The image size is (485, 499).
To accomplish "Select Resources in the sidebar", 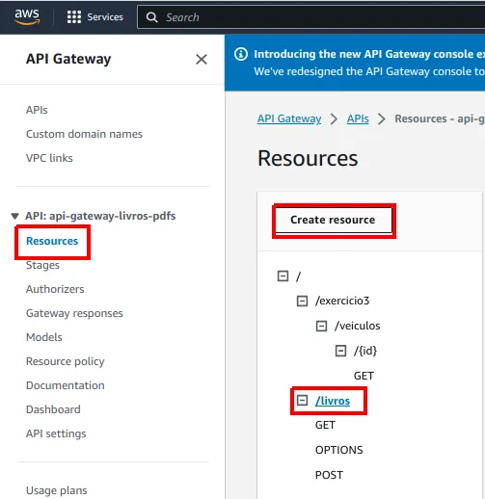I will click(x=52, y=241).
